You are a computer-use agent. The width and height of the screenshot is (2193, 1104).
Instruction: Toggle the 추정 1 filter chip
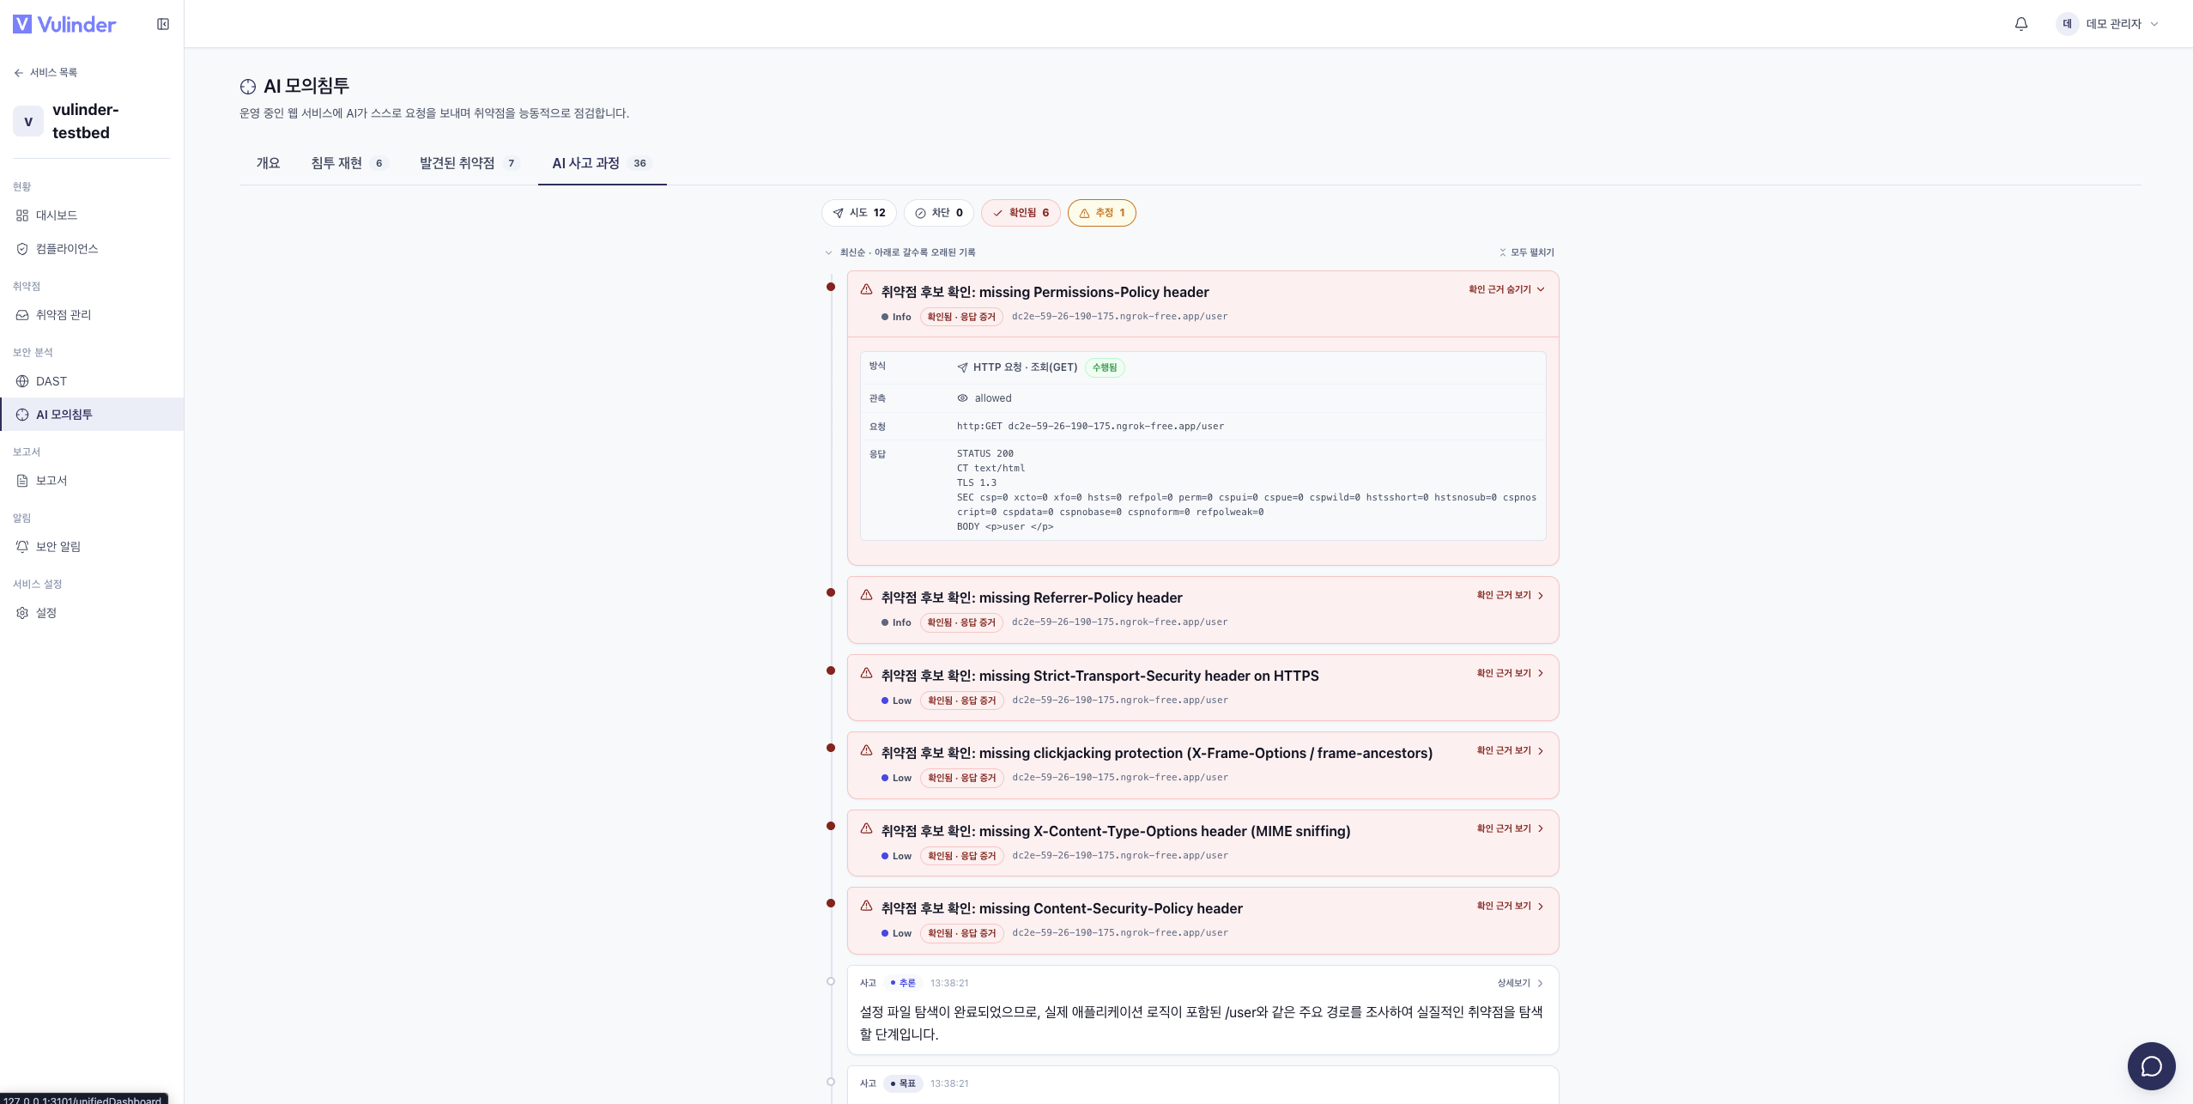tap(1102, 213)
